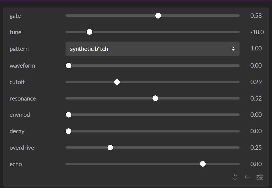
Task: Click the resonance slider knob
Action: tap(155, 98)
